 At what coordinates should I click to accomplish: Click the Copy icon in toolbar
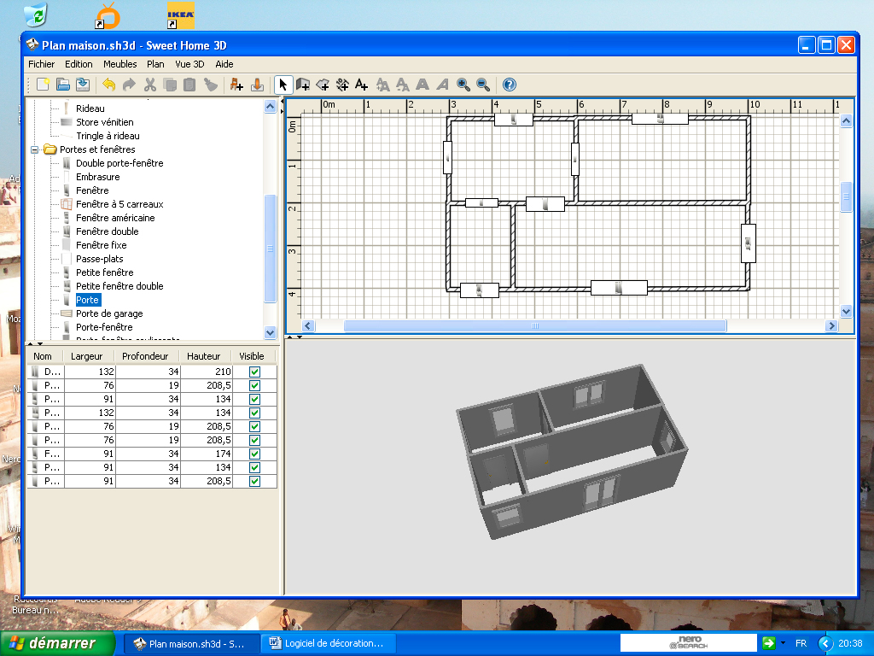[x=170, y=85]
